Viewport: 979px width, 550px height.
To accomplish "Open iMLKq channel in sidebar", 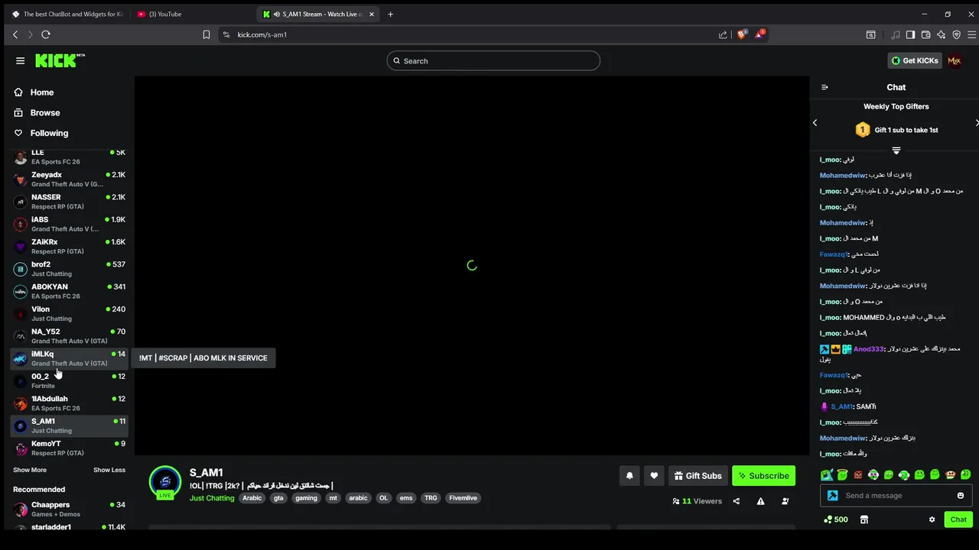I will click(x=69, y=358).
